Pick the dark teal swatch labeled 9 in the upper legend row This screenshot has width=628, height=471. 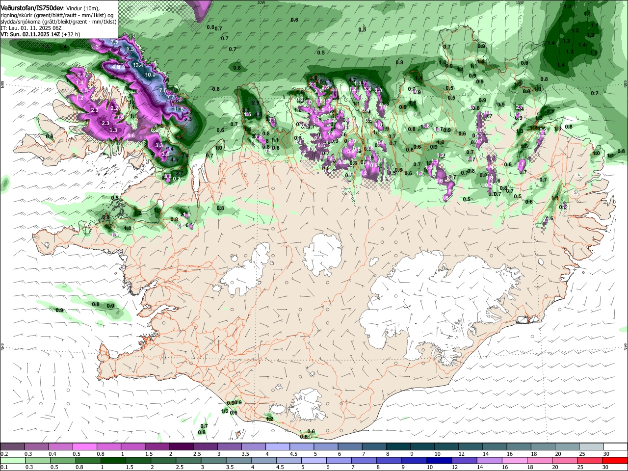coord(422,446)
